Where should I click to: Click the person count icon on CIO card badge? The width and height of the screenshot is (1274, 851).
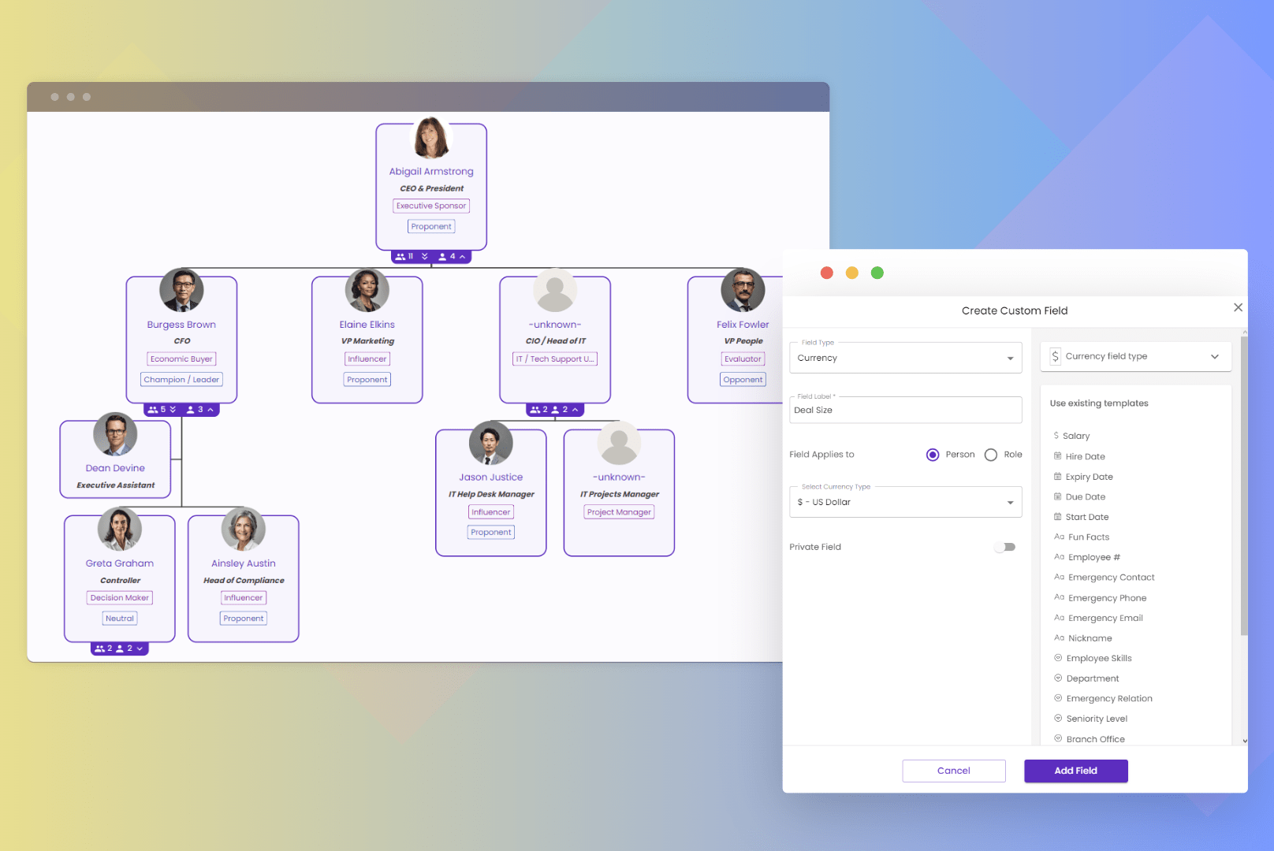click(x=556, y=409)
